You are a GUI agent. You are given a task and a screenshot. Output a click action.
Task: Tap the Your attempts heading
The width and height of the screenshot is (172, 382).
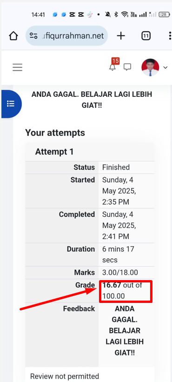pos(55,133)
